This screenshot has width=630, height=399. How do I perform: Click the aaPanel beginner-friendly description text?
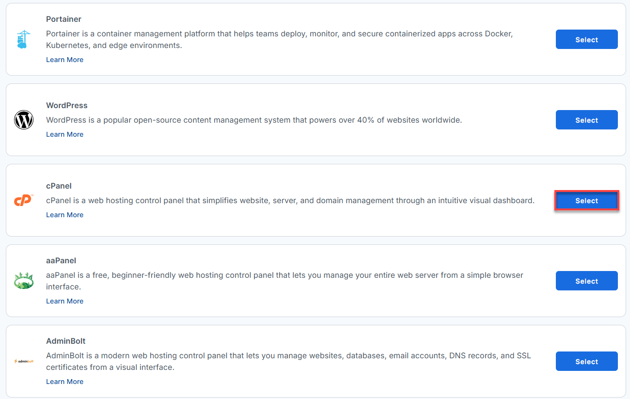pyautogui.click(x=285, y=281)
